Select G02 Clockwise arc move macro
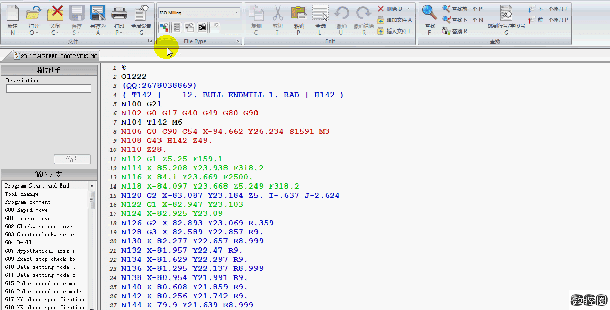The image size is (610, 310). pyautogui.click(x=39, y=226)
